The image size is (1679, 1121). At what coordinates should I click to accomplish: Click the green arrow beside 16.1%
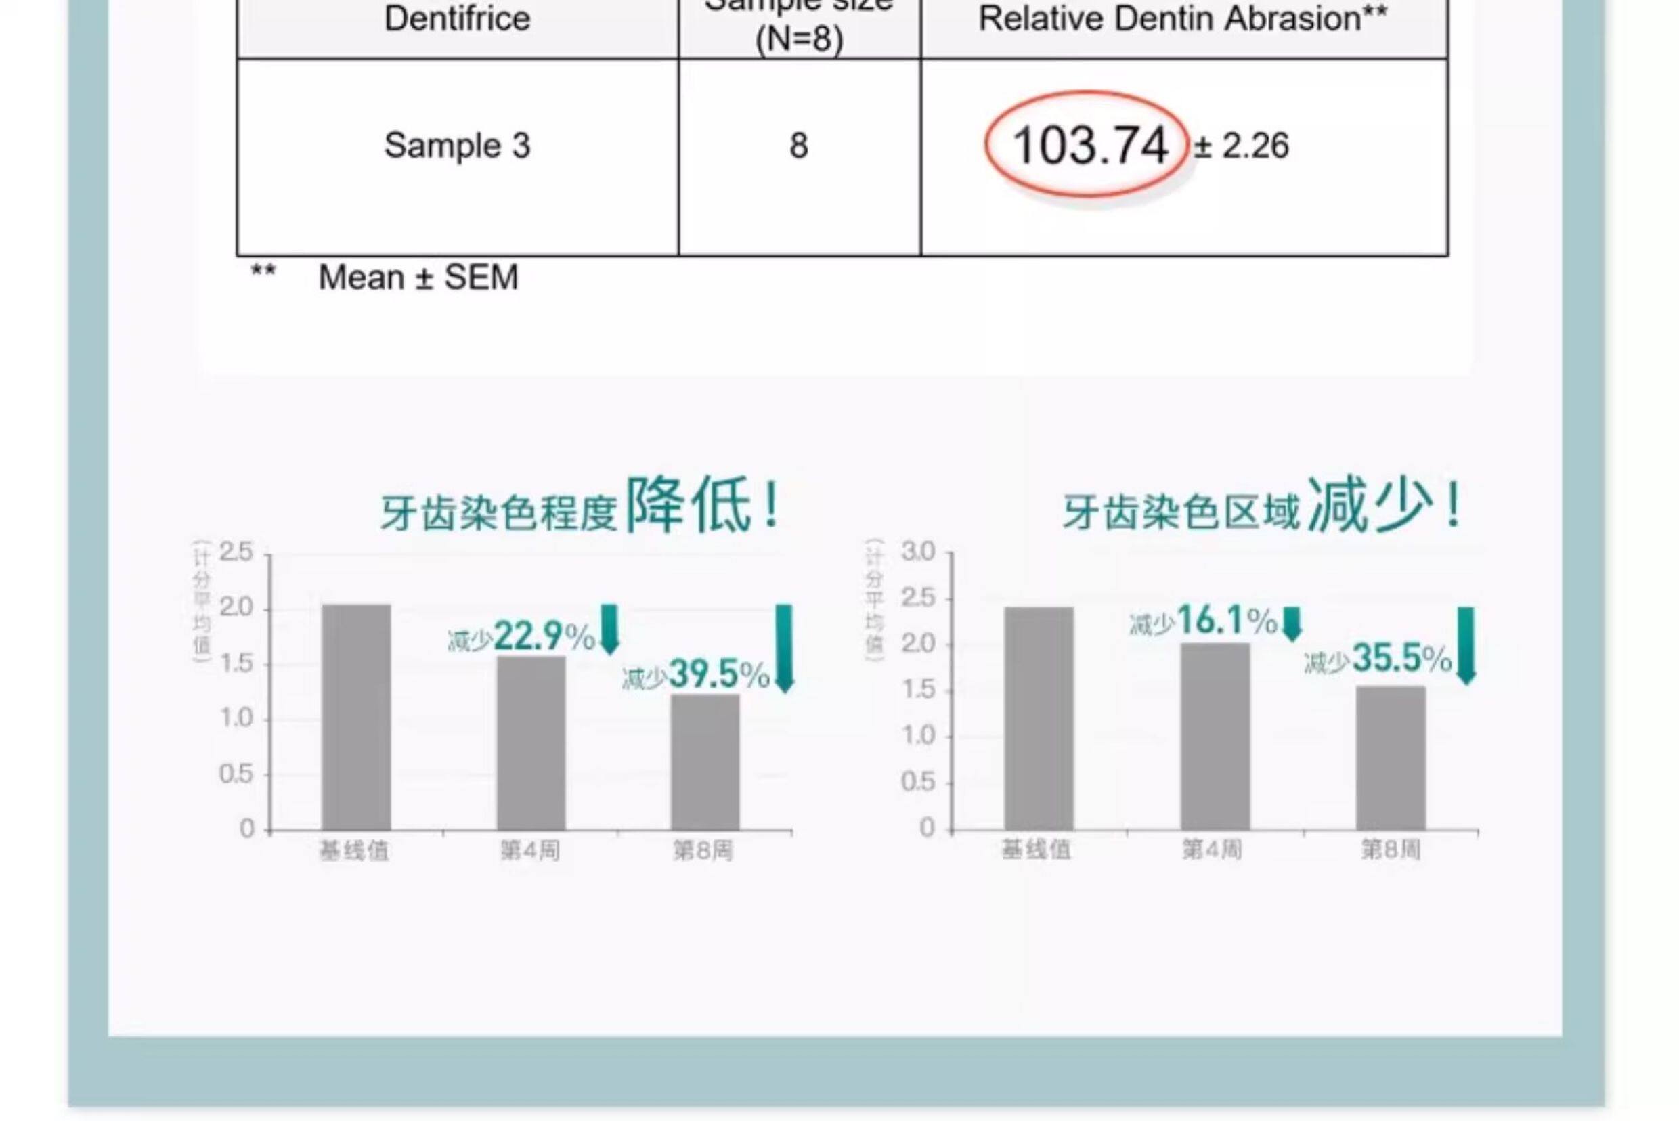tap(1292, 624)
